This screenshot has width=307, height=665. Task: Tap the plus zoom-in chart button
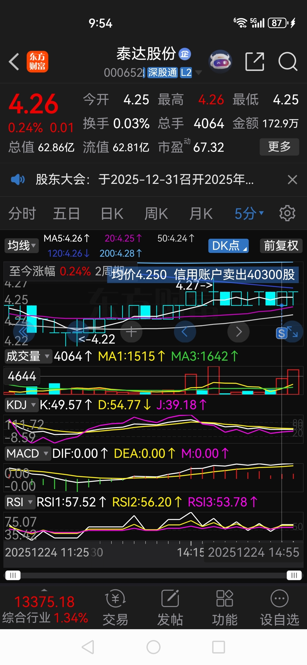coord(131,331)
